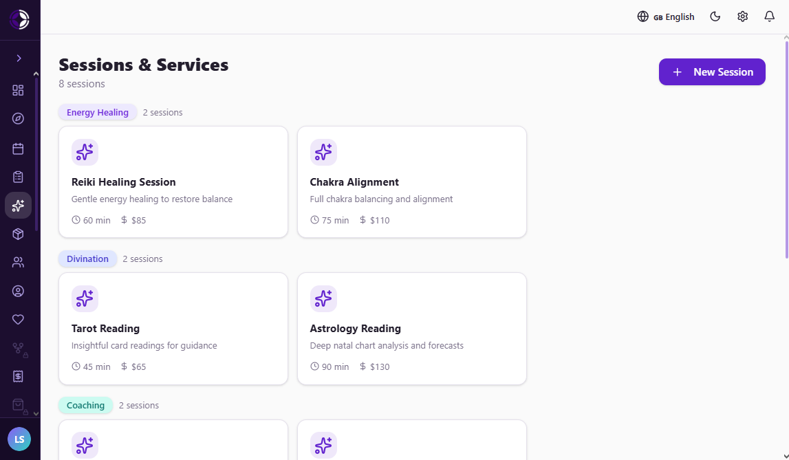789x460 pixels.
Task: Click the sparkle icon on first Coaching card
Action: [x=85, y=446]
